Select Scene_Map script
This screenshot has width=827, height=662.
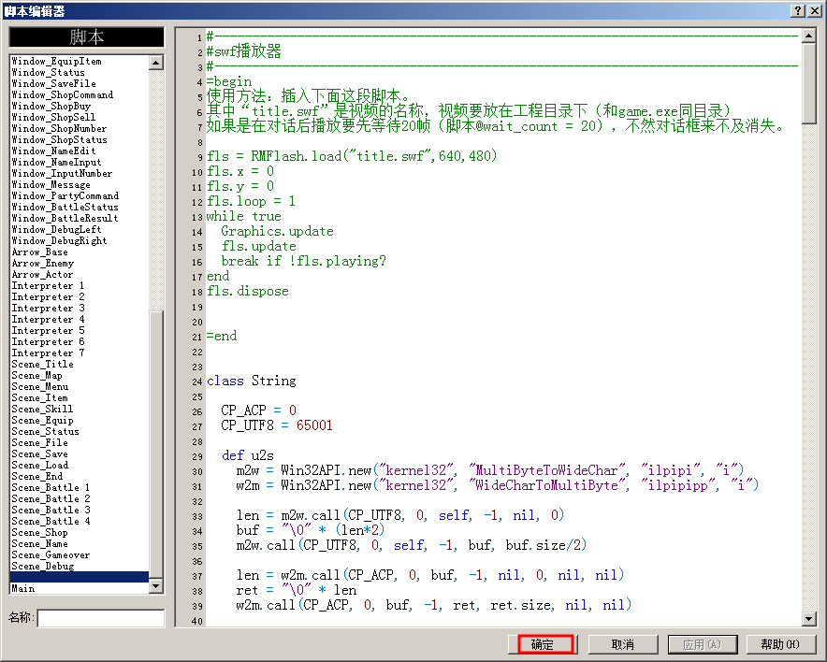[36, 375]
